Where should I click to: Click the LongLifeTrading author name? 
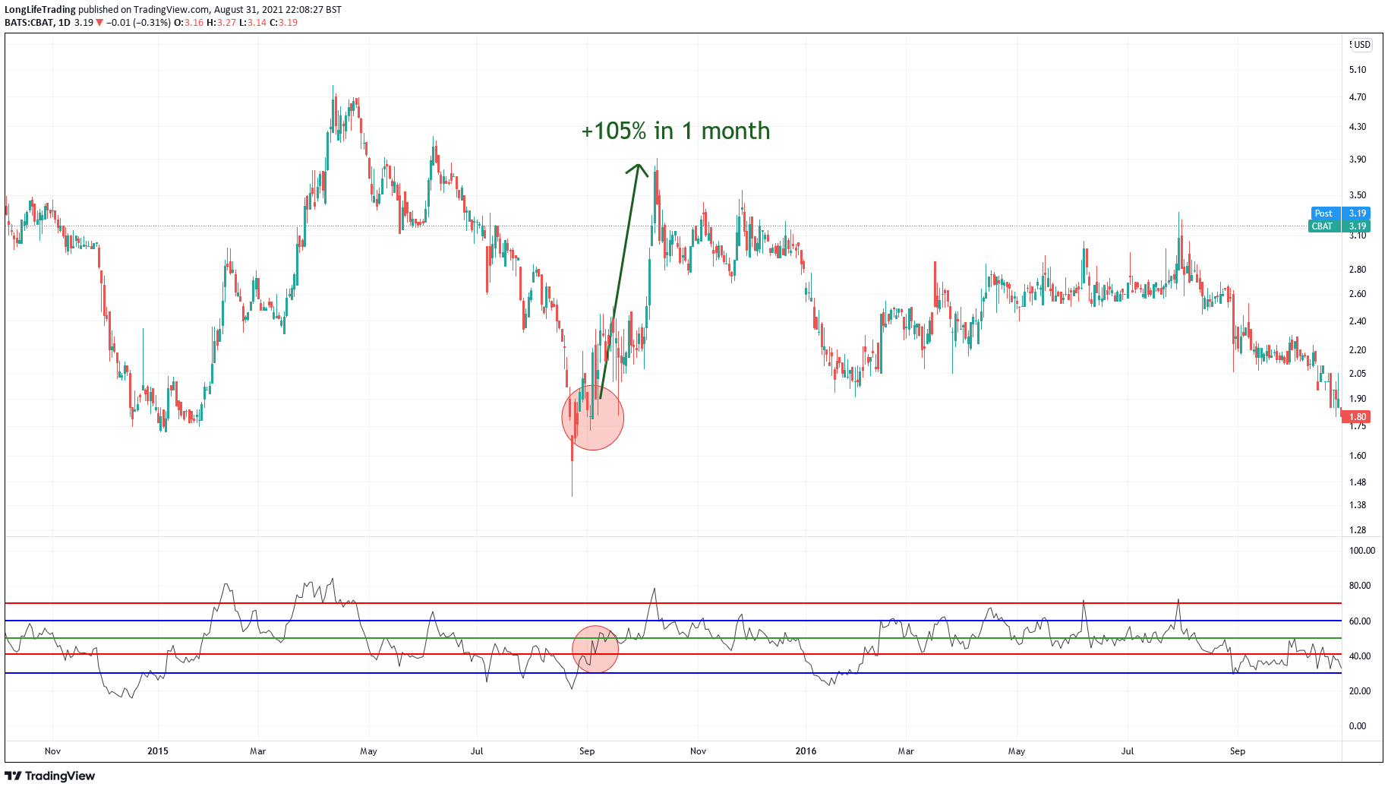40,10
